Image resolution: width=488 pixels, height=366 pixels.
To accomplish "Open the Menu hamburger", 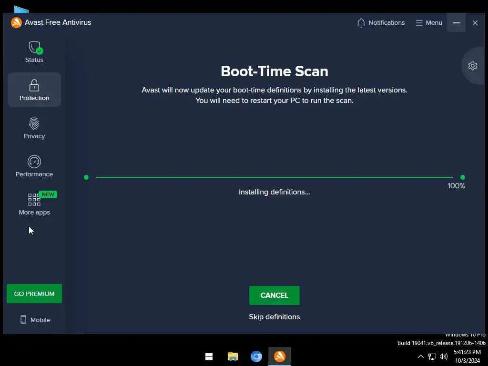I will pos(429,23).
